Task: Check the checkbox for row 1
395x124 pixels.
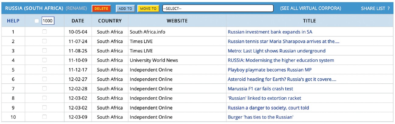Action: 44,32
